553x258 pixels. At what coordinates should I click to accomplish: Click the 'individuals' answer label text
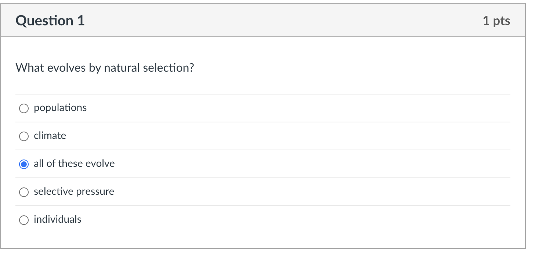click(x=57, y=219)
